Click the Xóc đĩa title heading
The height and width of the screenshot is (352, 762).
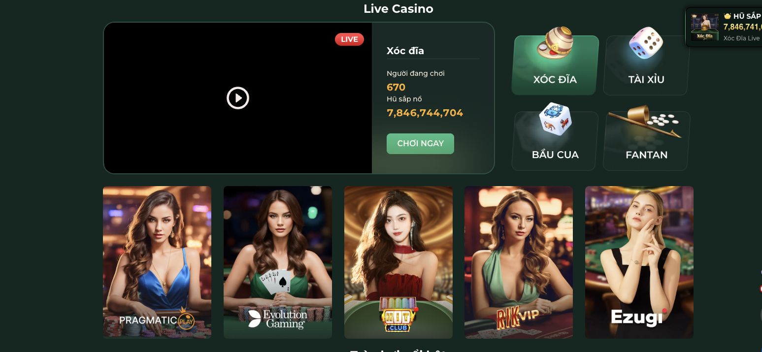tap(405, 51)
